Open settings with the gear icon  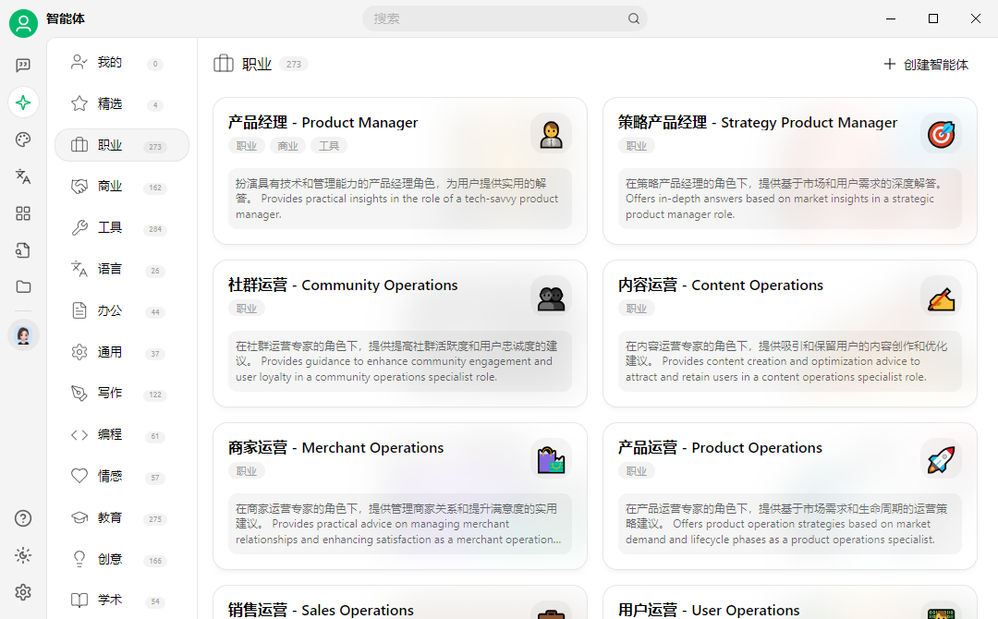23,592
